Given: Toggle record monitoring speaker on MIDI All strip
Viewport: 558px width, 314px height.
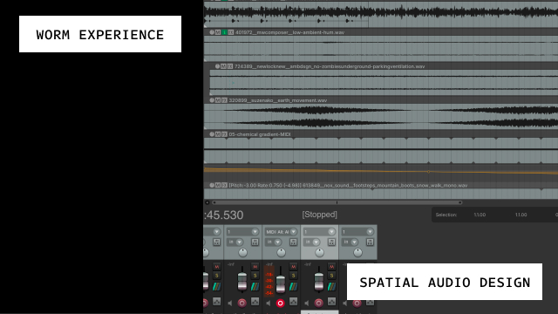Looking at the screenshot, I should click(269, 304).
